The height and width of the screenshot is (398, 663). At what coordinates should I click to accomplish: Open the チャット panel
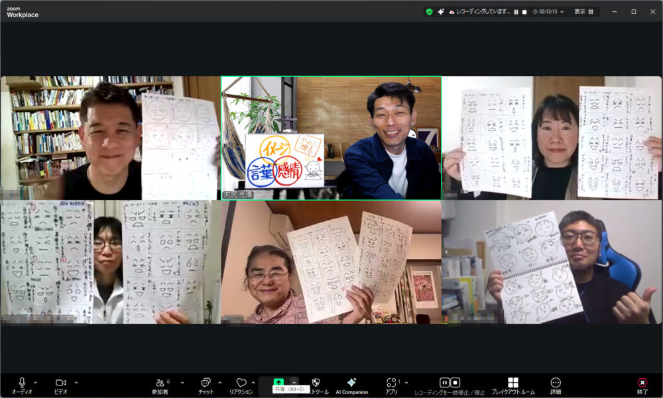(206, 383)
